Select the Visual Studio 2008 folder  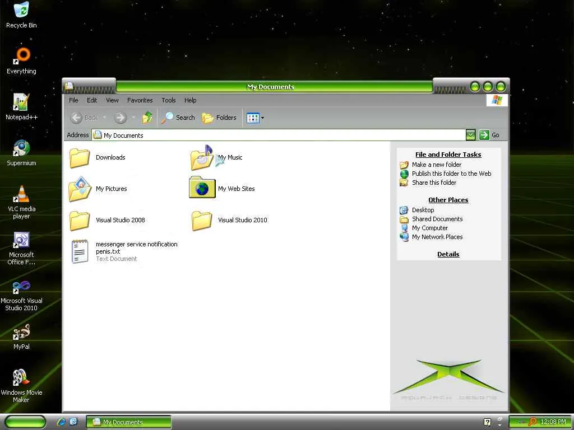coord(107,220)
